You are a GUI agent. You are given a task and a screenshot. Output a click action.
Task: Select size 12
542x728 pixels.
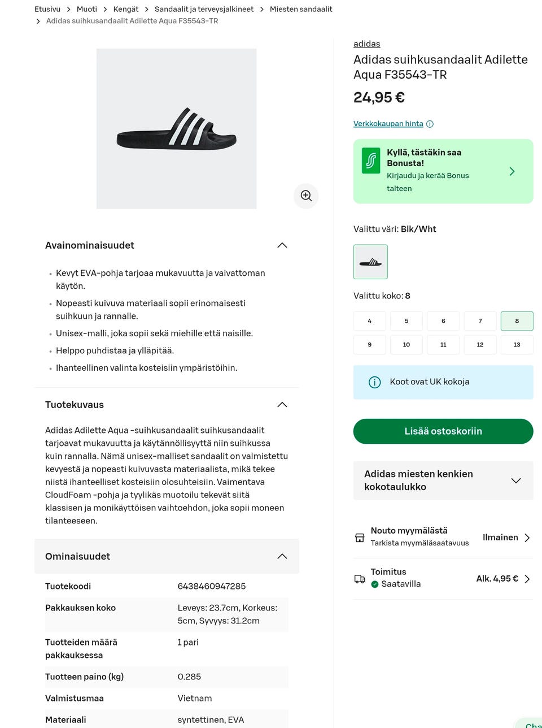[x=480, y=344]
